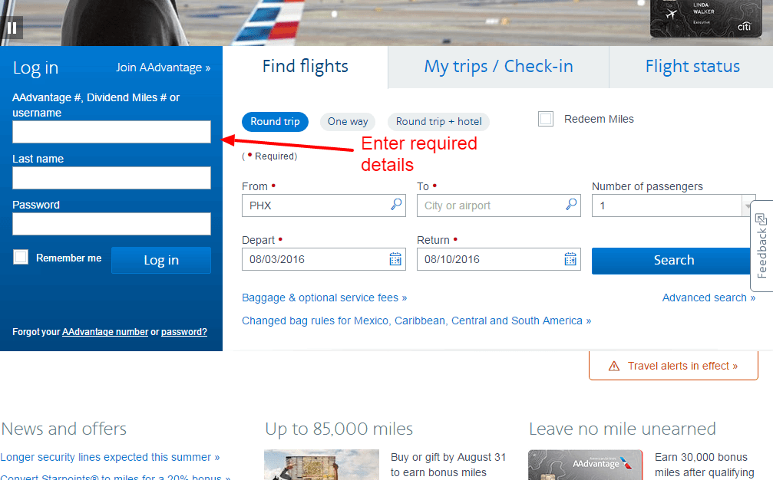
Task: Click the warning triangle on the travel alert
Action: click(613, 366)
